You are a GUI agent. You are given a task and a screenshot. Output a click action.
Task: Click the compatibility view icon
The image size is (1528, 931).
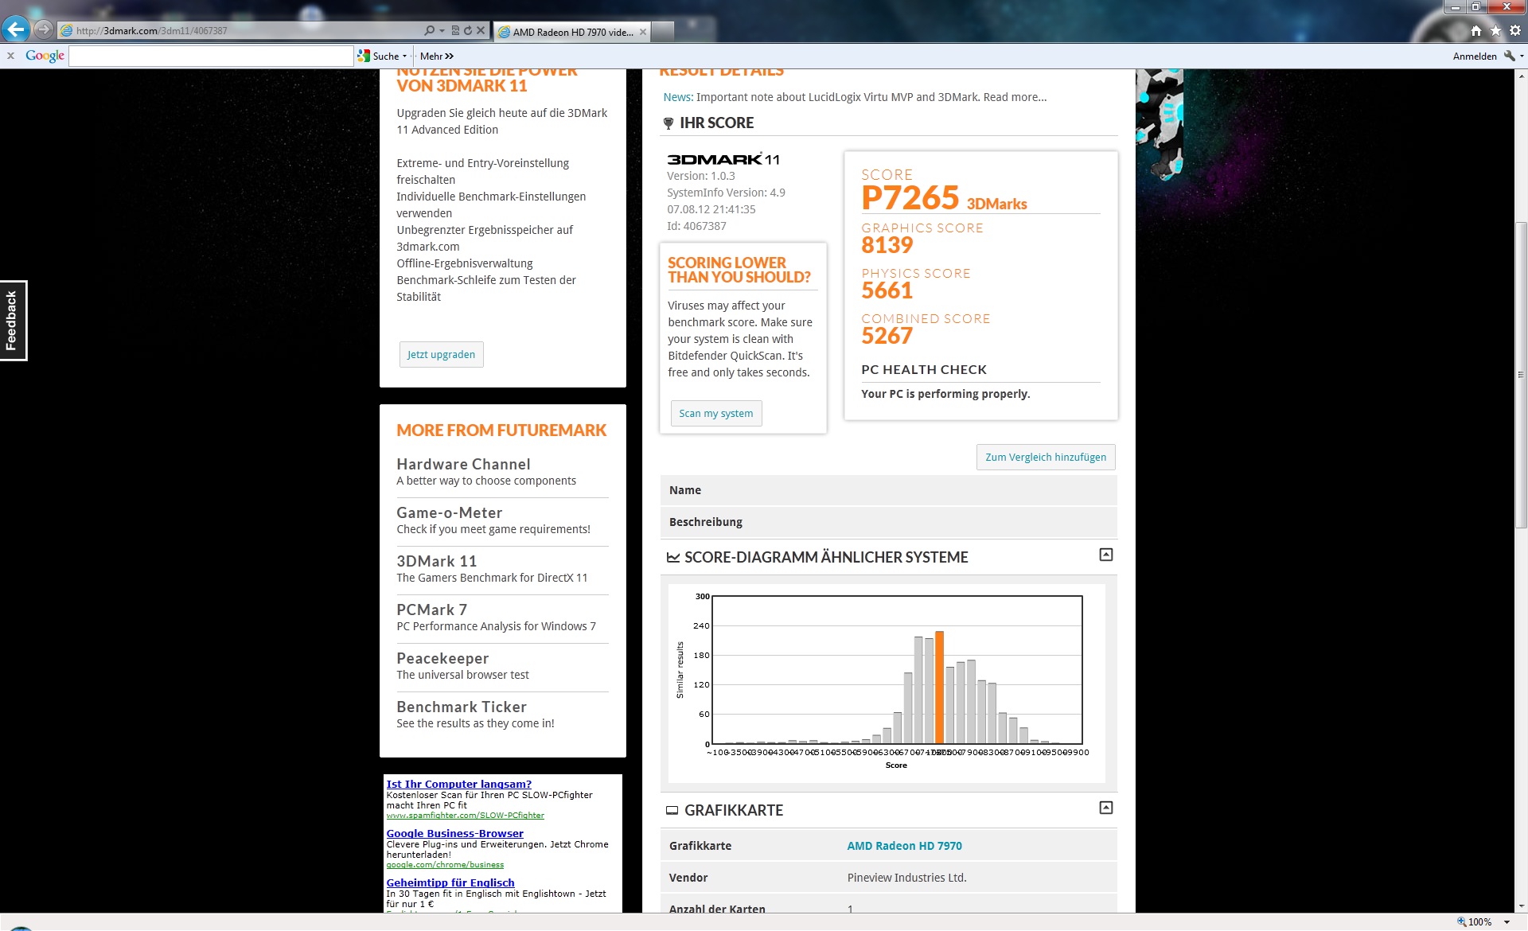point(455,30)
